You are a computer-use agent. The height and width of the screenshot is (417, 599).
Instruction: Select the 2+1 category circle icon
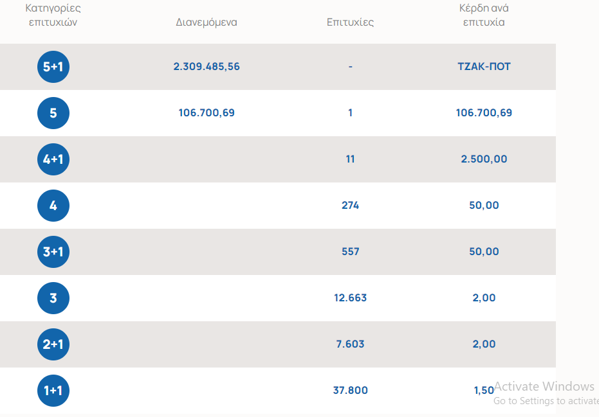53,344
